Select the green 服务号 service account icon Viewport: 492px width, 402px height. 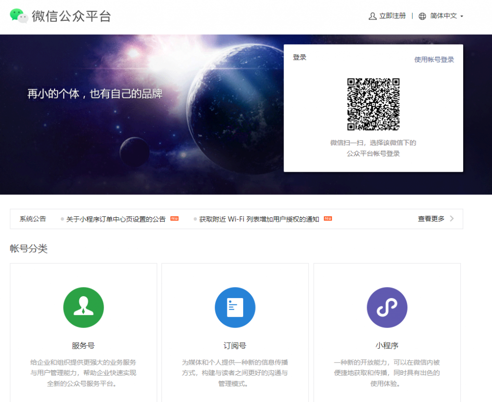(84, 308)
